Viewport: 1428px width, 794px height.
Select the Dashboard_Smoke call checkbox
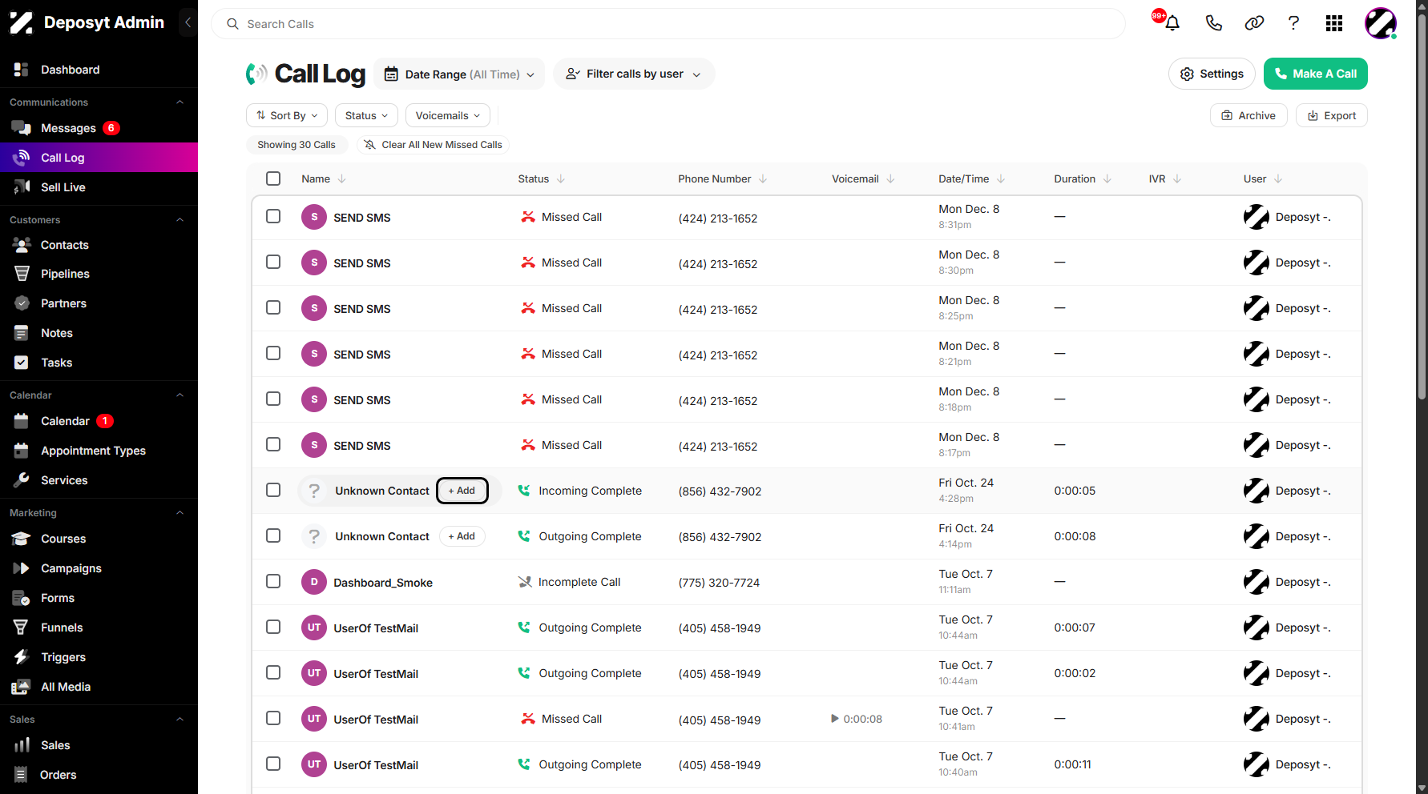(x=273, y=581)
